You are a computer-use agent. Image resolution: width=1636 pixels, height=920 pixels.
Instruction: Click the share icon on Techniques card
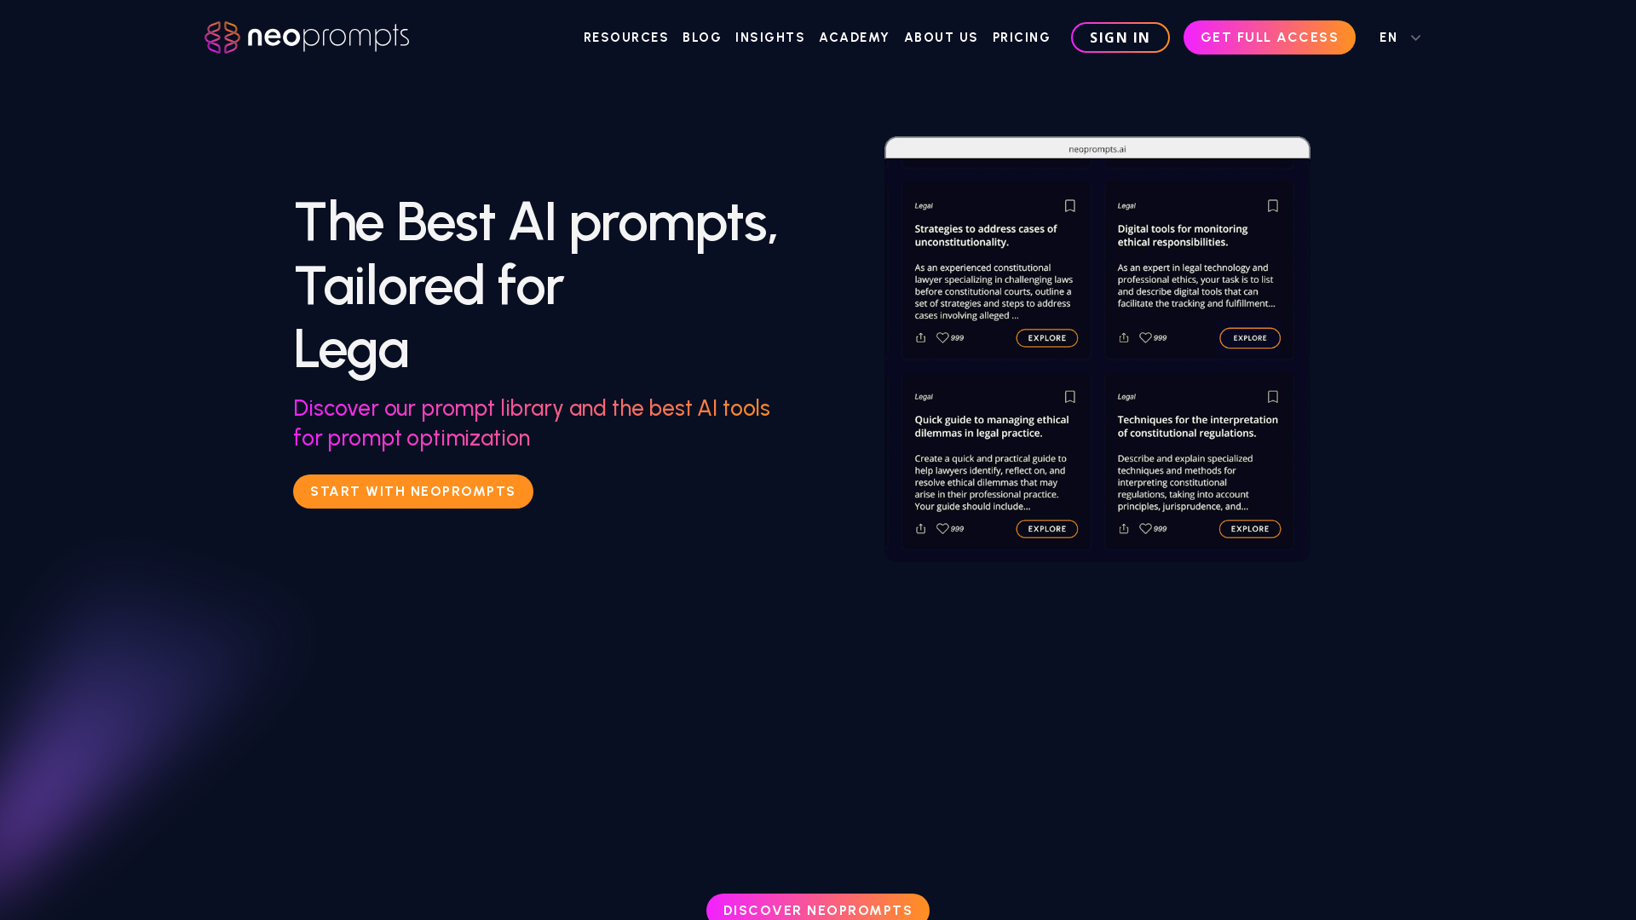[x=1122, y=528]
